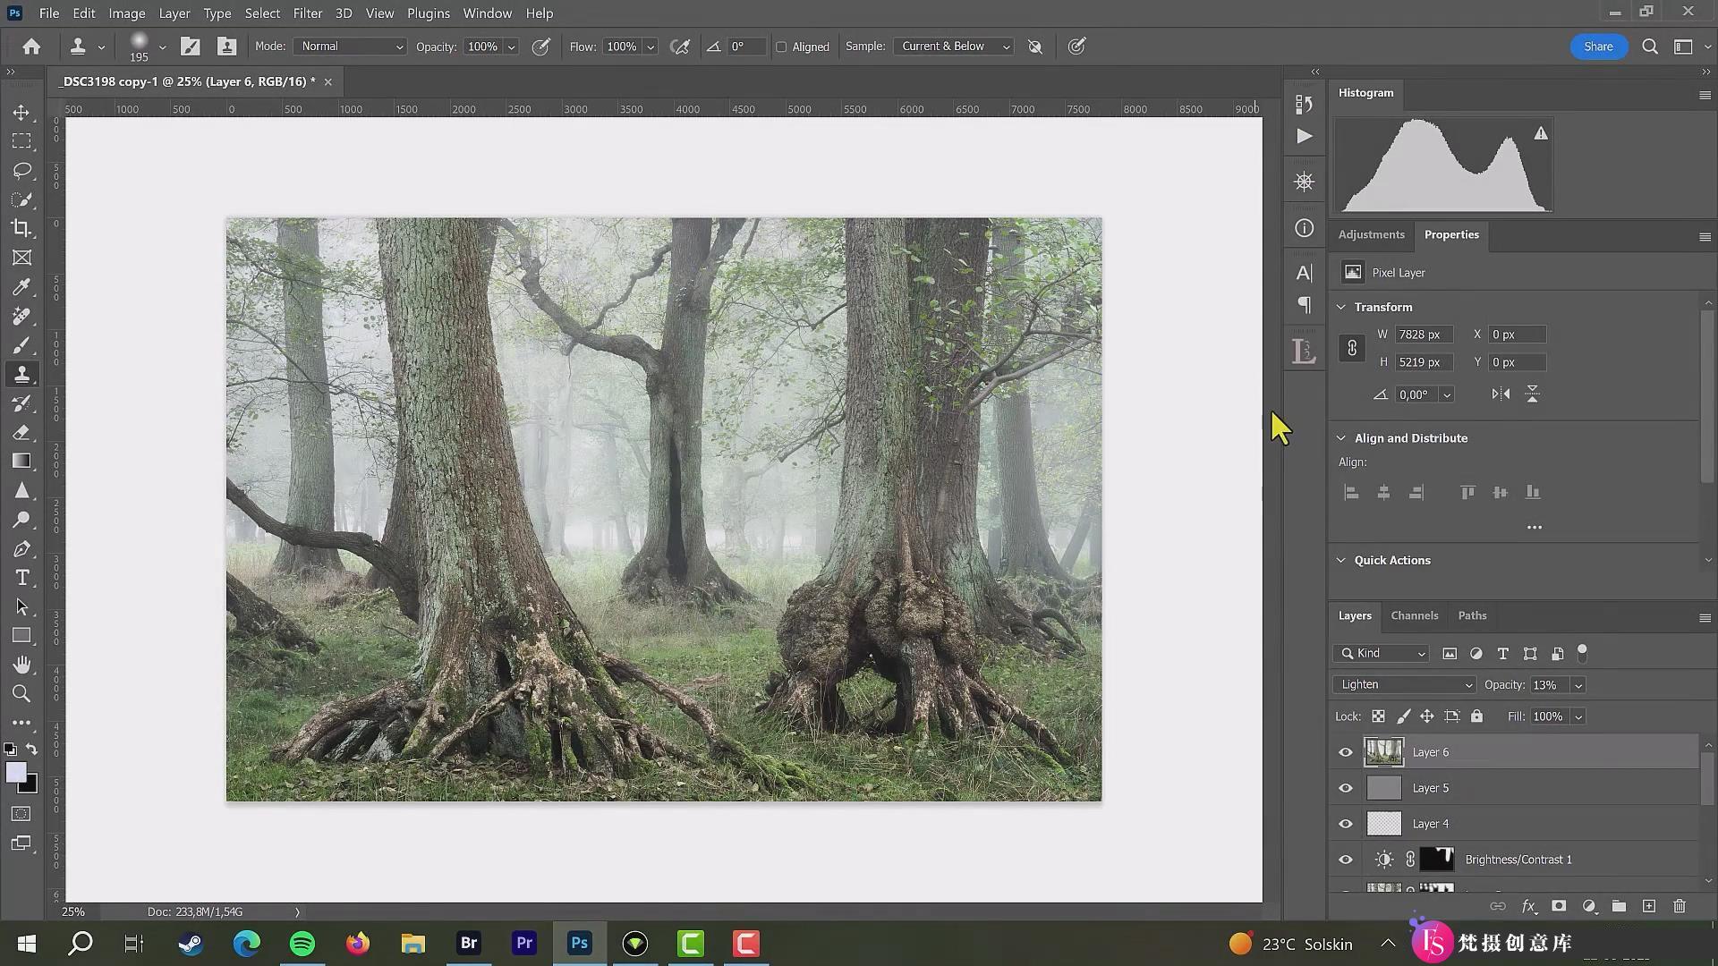
Task: Toggle link between width and height
Action: 1352,348
